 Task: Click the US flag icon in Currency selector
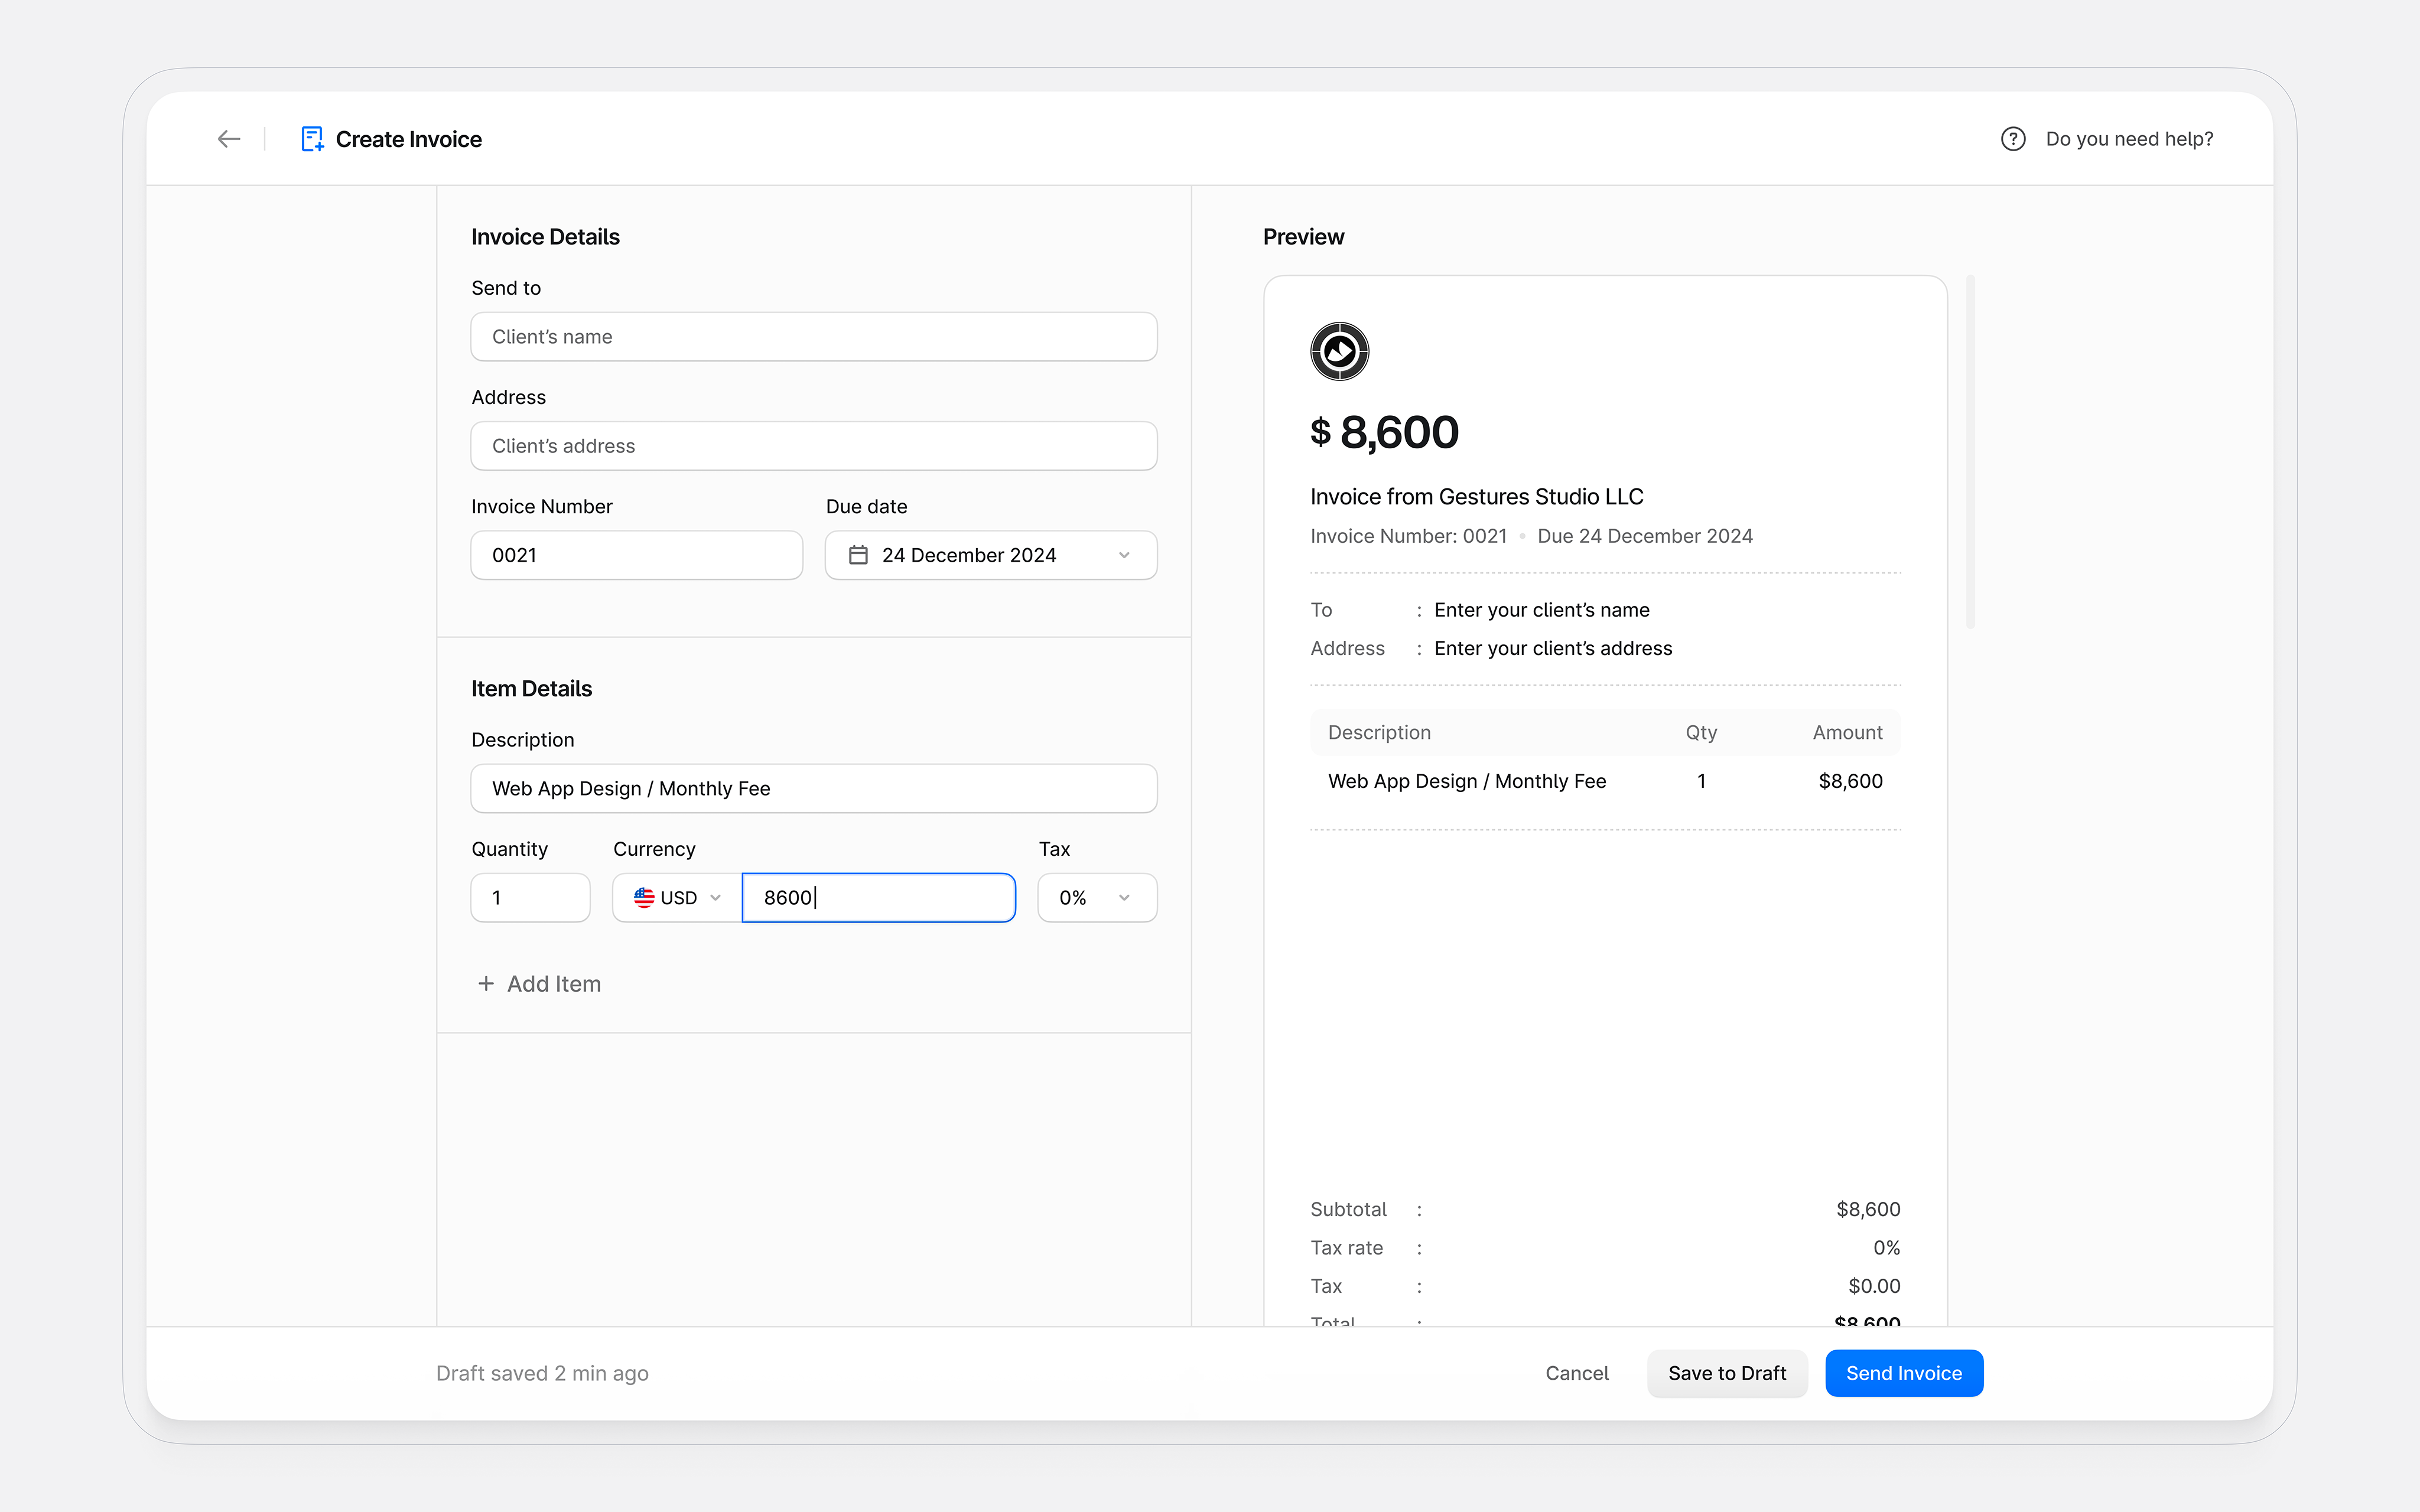pos(645,897)
